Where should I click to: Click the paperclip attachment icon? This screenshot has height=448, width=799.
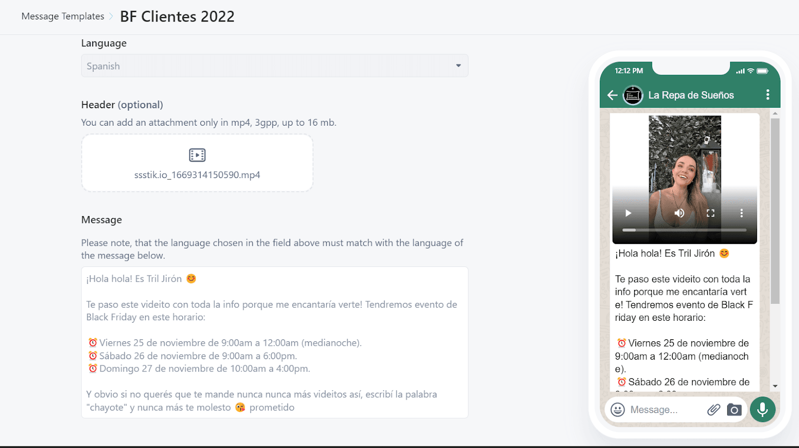click(x=714, y=410)
